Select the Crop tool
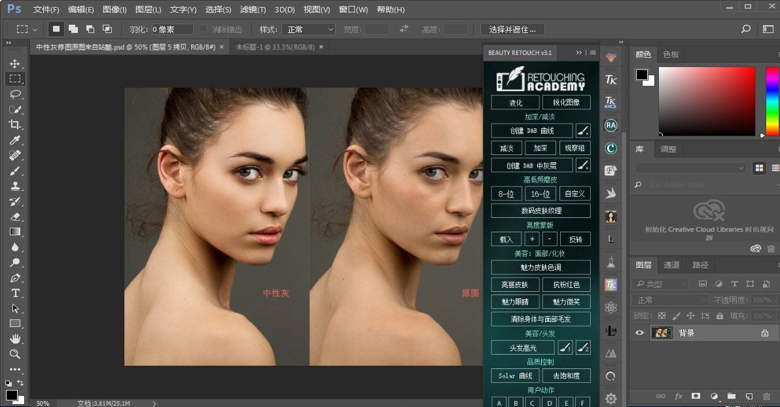 tap(15, 124)
